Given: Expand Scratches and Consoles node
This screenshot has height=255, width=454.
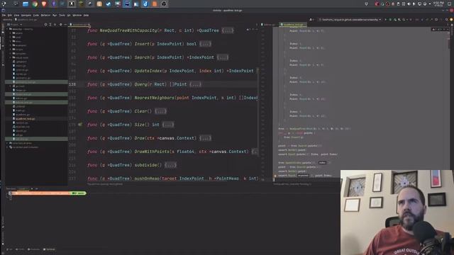Looking at the screenshot, I should tap(7, 147).
